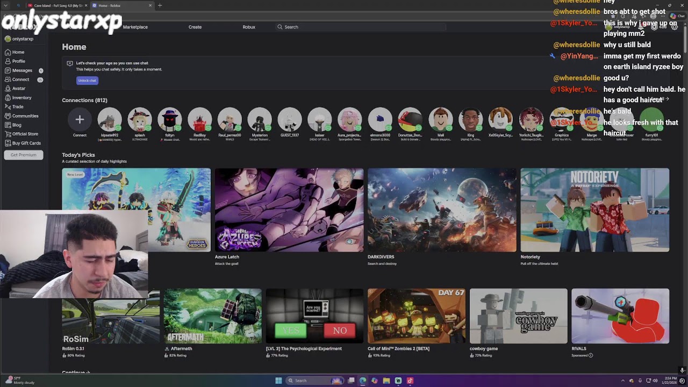Open RedBoy's connection avatar
The width and height of the screenshot is (688, 387).
[200, 120]
